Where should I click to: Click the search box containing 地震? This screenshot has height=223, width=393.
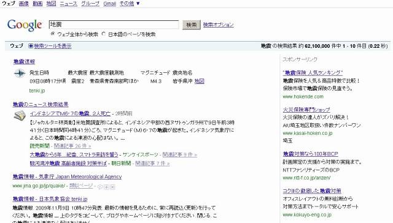tap(114, 25)
